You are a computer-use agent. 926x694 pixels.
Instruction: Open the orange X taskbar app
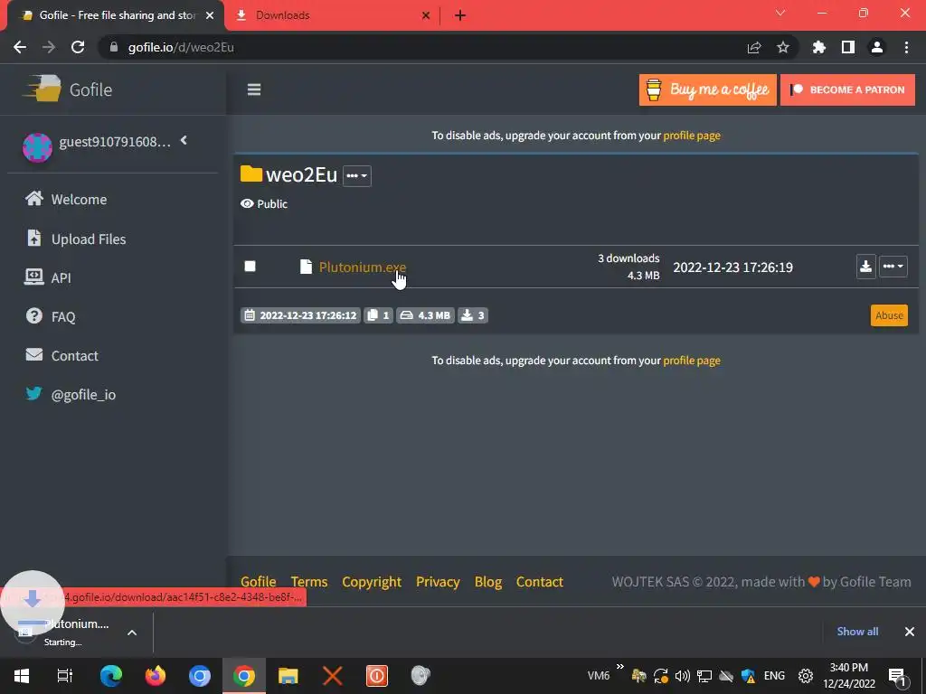(x=333, y=675)
